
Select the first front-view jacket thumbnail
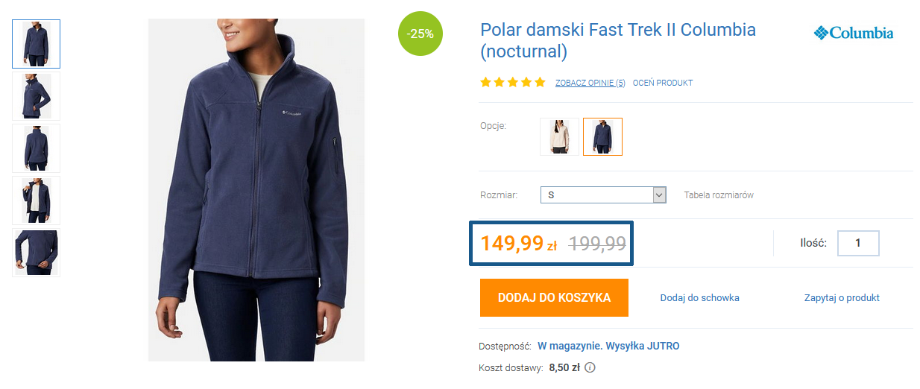pyautogui.click(x=36, y=44)
